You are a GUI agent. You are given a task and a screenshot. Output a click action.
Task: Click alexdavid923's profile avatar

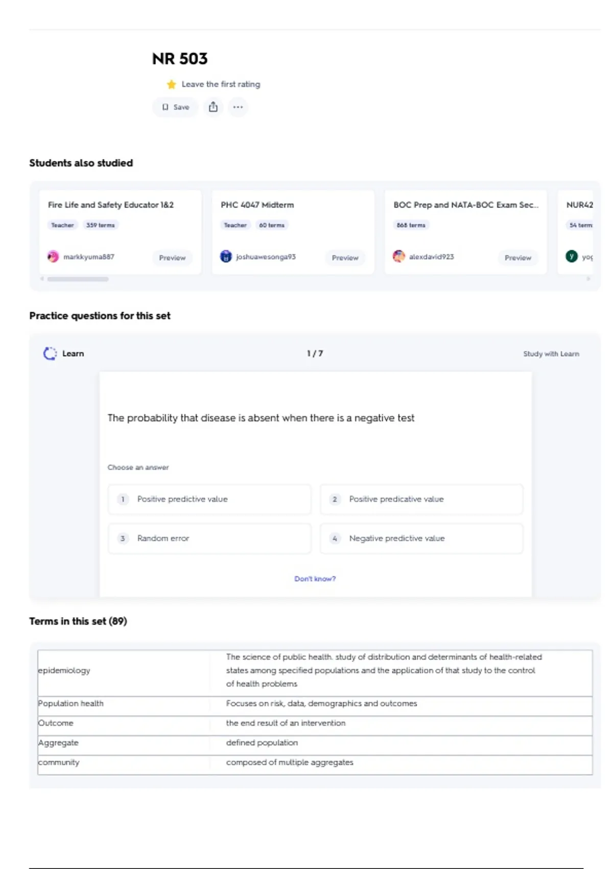[399, 257]
